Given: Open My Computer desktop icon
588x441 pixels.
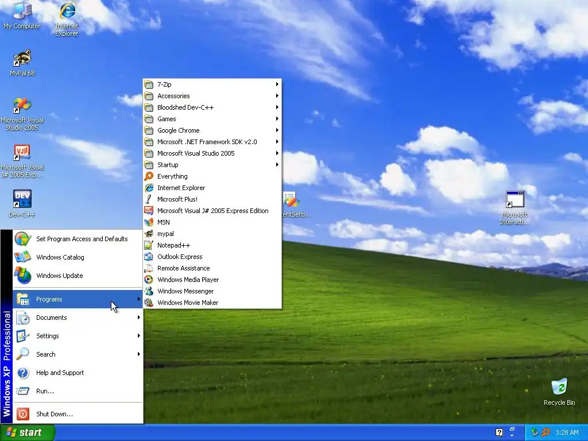Looking at the screenshot, I should point(22,16).
